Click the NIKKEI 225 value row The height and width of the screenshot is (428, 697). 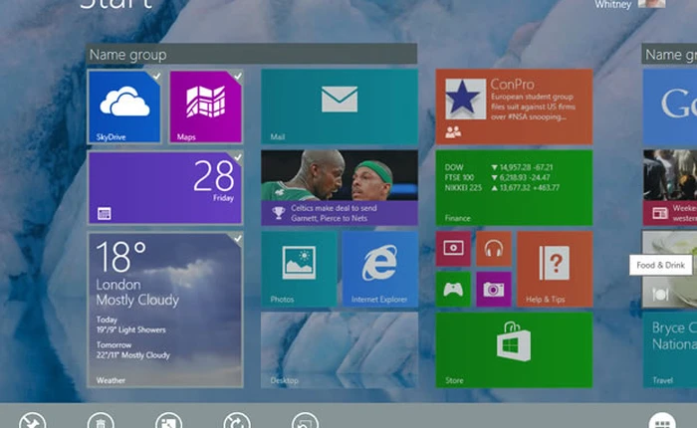pyautogui.click(x=502, y=187)
